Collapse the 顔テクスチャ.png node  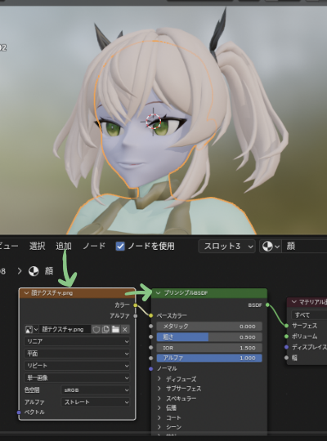pos(26,293)
